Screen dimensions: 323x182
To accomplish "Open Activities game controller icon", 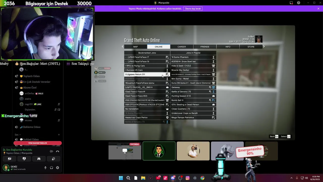I will [39, 159].
